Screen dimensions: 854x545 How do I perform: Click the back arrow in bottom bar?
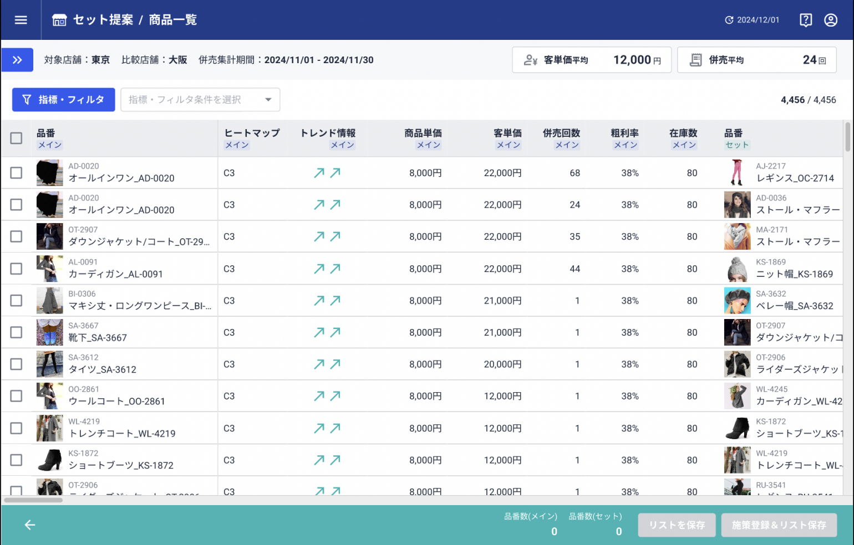point(30,525)
